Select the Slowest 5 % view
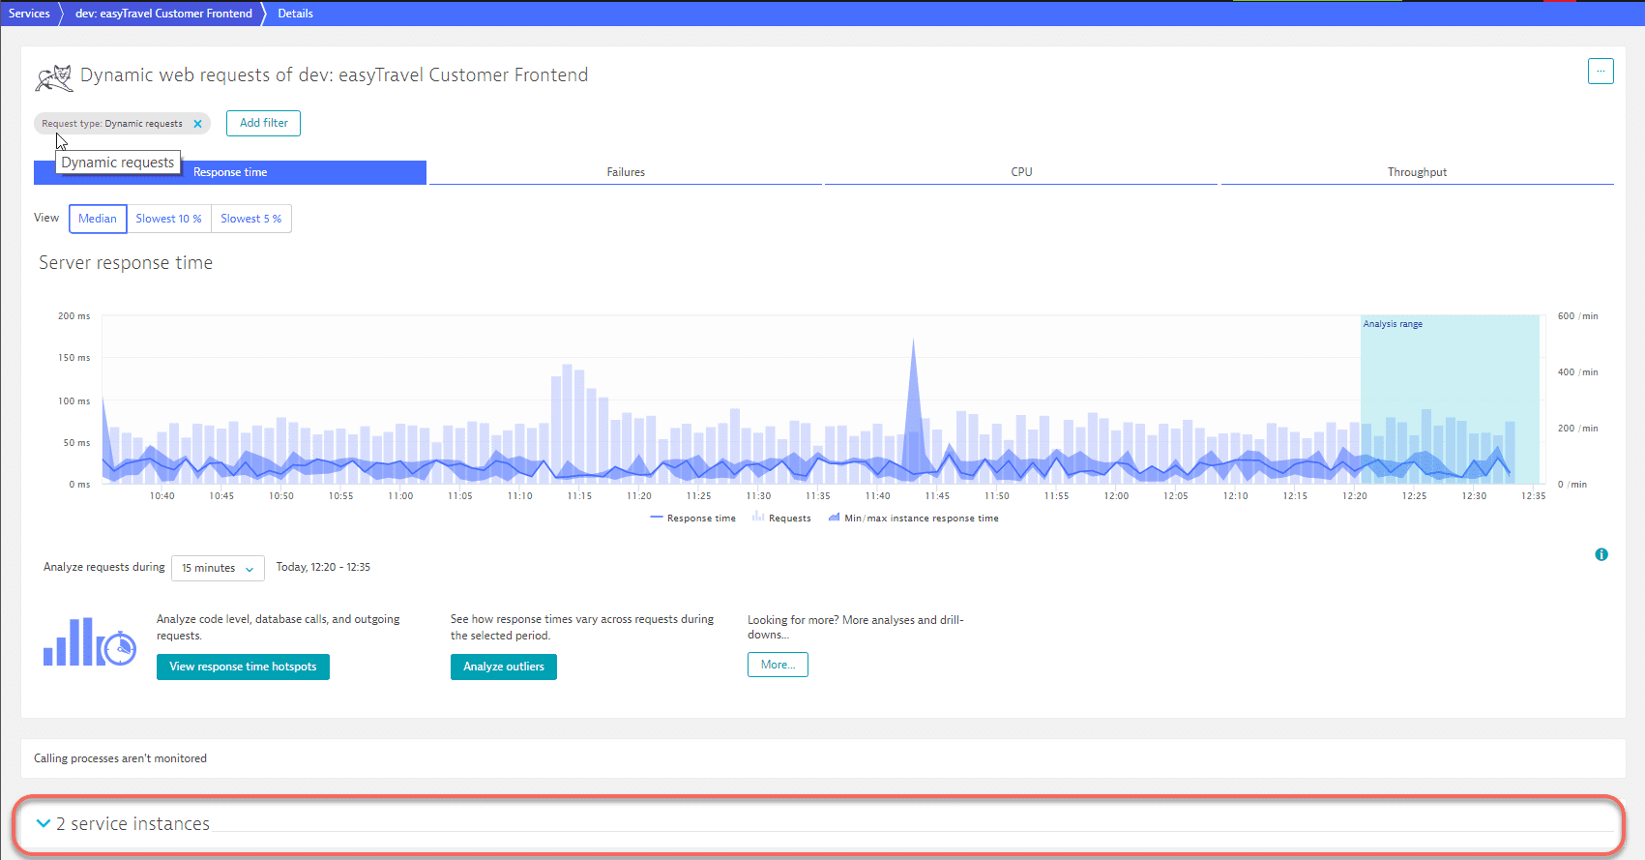This screenshot has width=1645, height=860. [251, 219]
